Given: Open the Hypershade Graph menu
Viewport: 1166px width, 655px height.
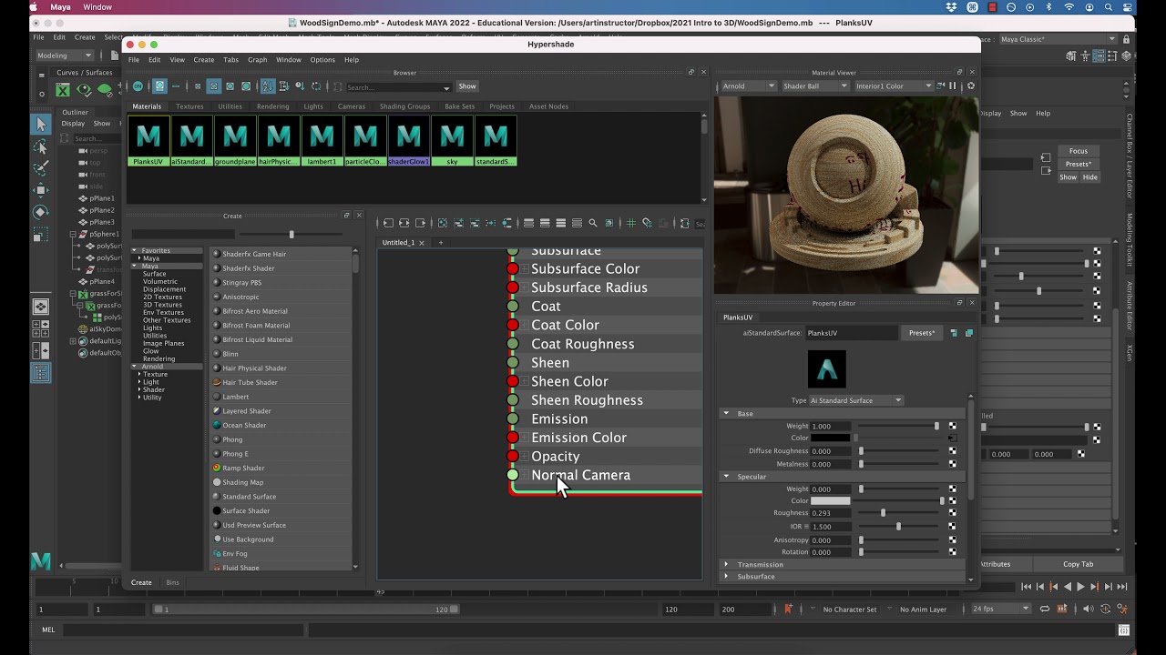Looking at the screenshot, I should click(257, 60).
